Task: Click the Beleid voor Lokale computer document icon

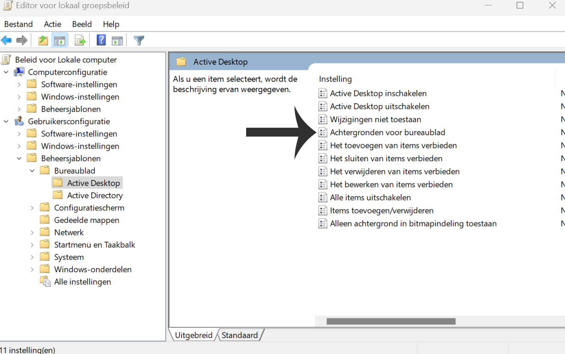Action: [6, 59]
